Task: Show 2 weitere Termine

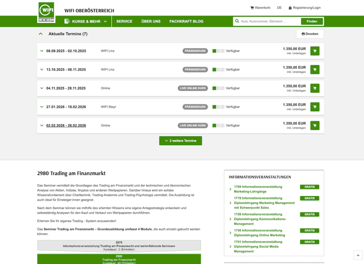Action: (x=181, y=141)
